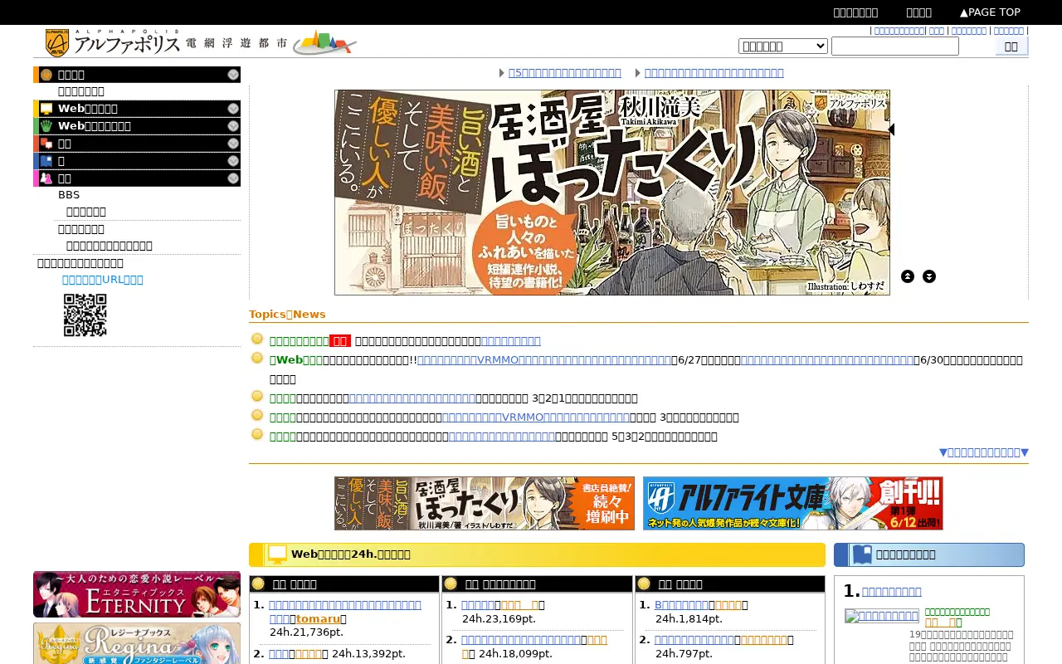Click the round down-arrow banner control
Viewport: 1062px width, 664px height.
click(x=929, y=276)
